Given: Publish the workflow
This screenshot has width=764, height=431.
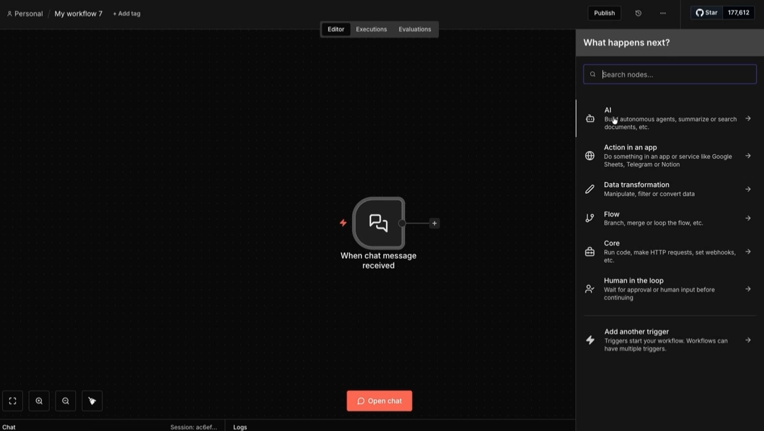Looking at the screenshot, I should [603, 12].
